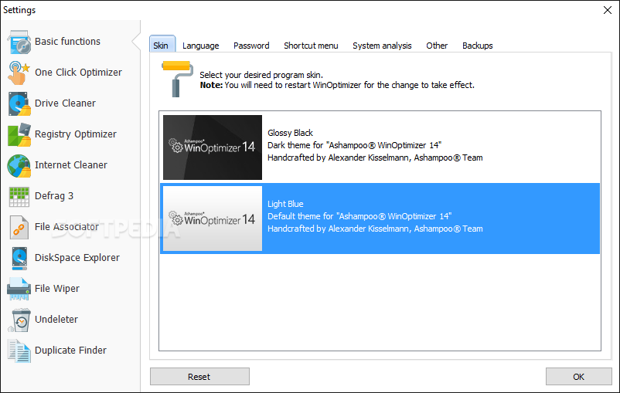Select the Light Blue skin thumbnail

(213, 219)
